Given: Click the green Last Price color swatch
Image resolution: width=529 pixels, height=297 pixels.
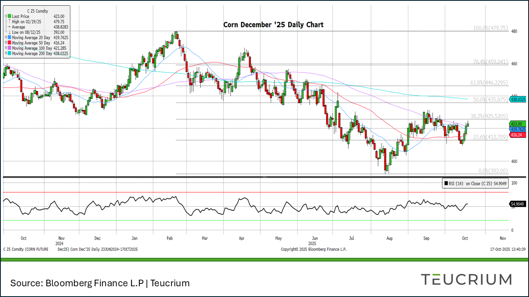Looking at the screenshot, I should click(10, 16).
